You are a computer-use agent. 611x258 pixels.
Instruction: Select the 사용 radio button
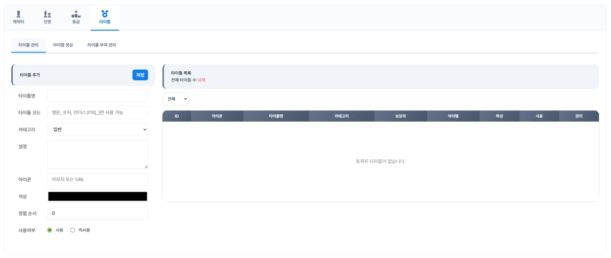(x=50, y=230)
